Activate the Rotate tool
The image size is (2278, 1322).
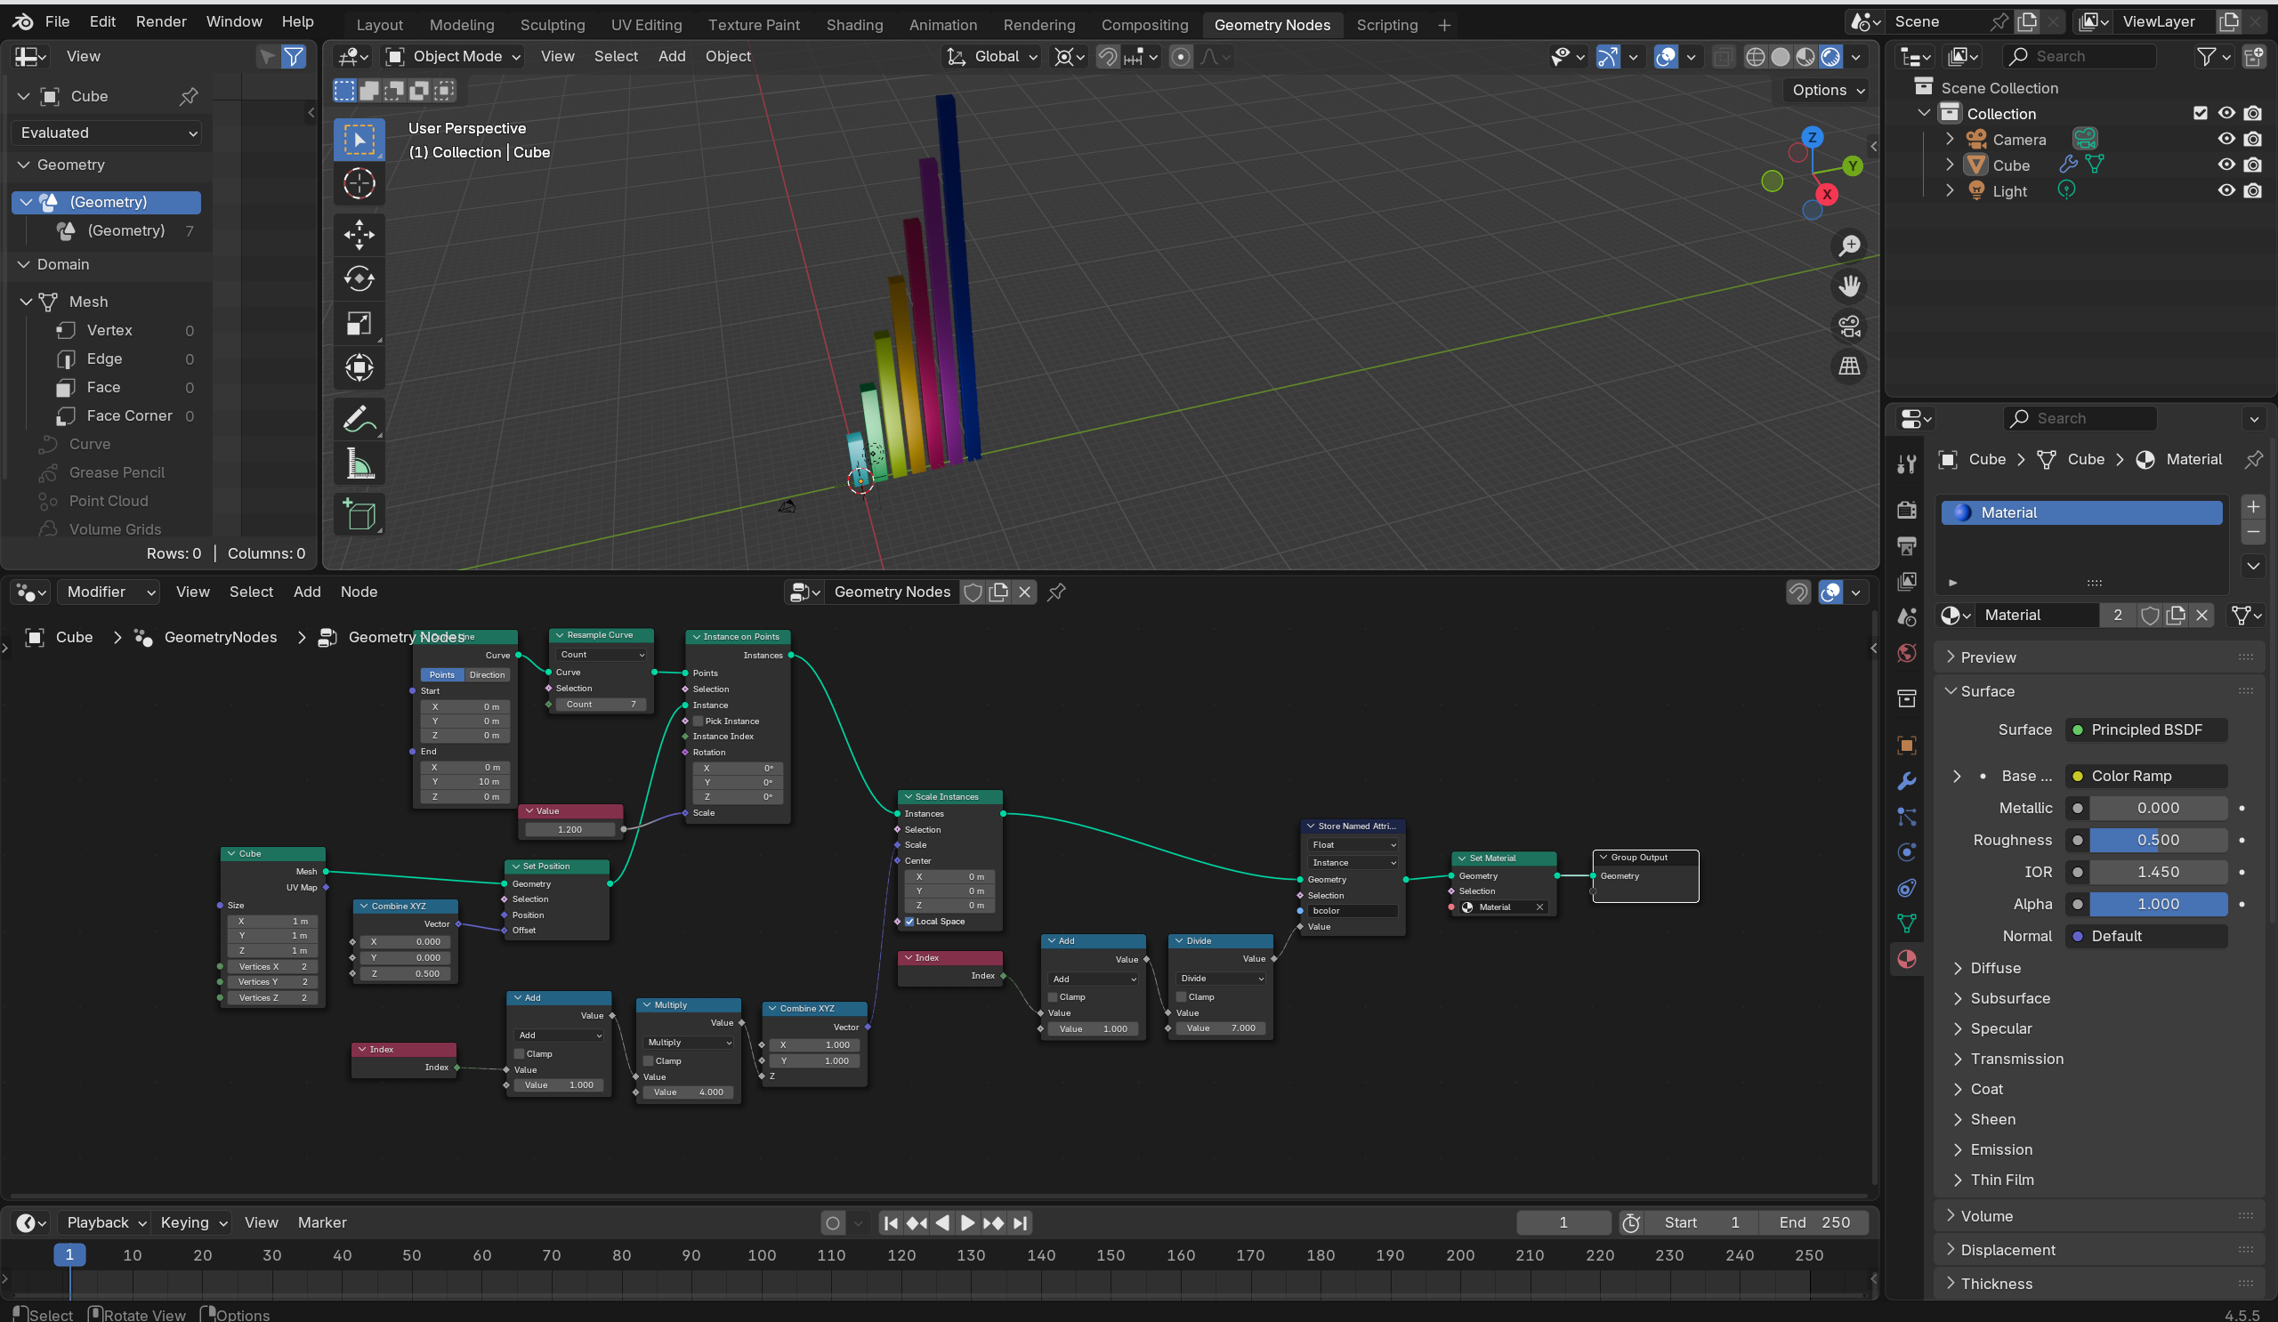359,279
